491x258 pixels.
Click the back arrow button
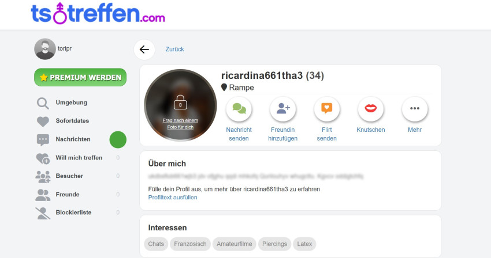click(x=144, y=50)
